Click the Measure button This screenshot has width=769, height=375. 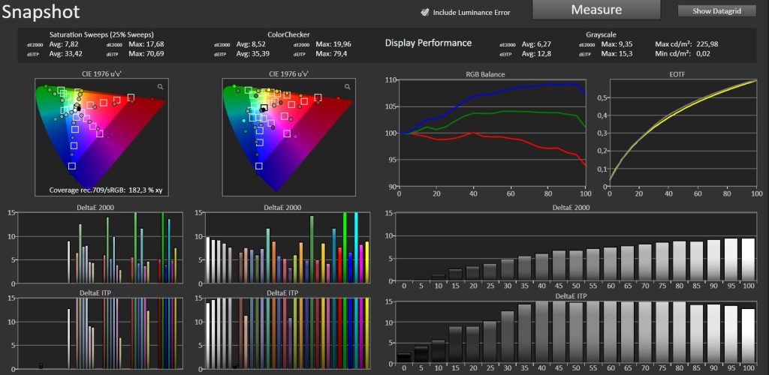point(596,10)
